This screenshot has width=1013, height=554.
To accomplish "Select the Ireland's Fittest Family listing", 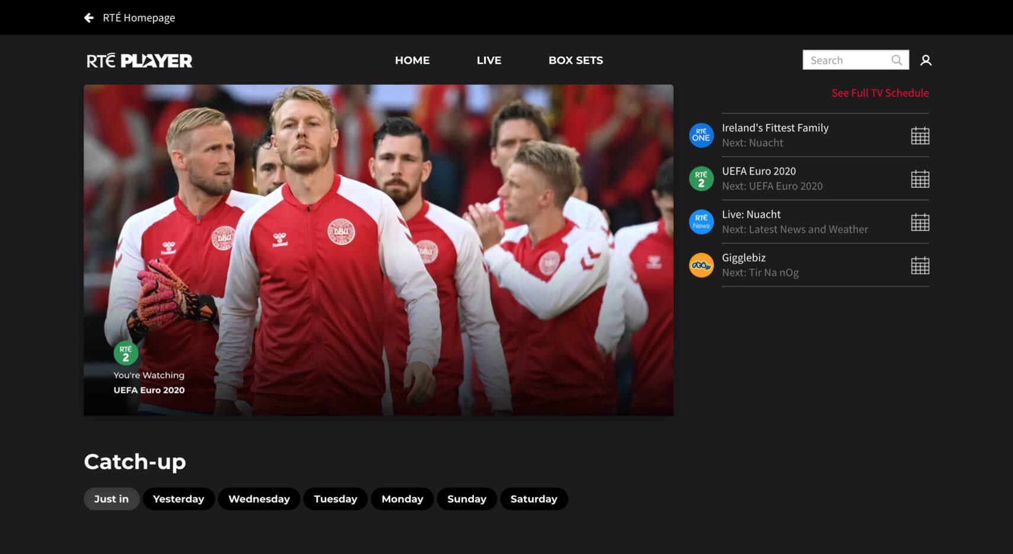I will [x=775, y=128].
